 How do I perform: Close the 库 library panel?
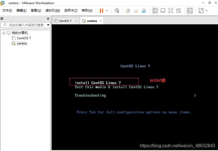[48, 19]
